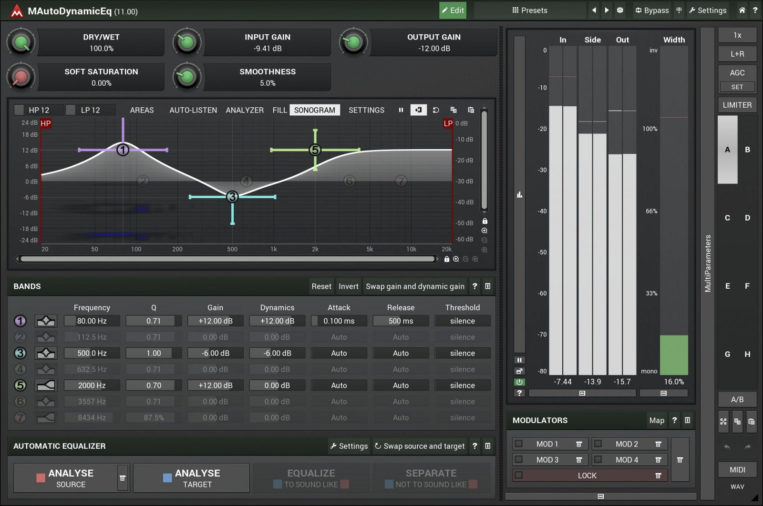Click the Dry/Wet knob

21,42
